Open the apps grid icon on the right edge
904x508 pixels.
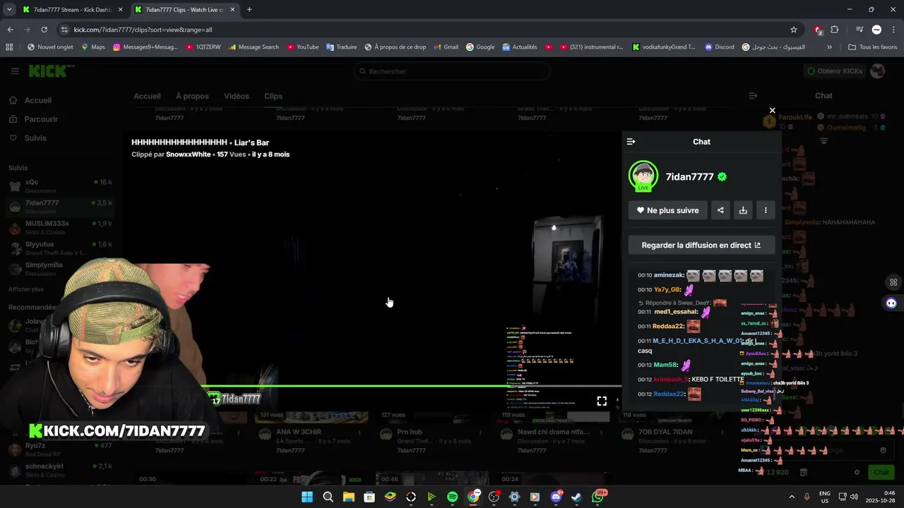(x=893, y=282)
